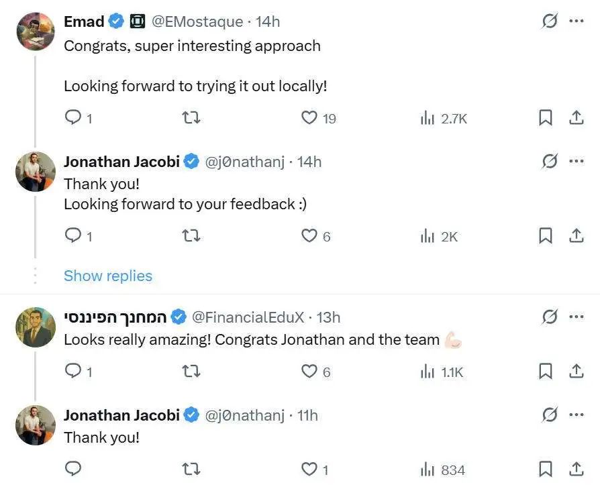
Task: Share Emad's tweet
Action: click(x=577, y=118)
